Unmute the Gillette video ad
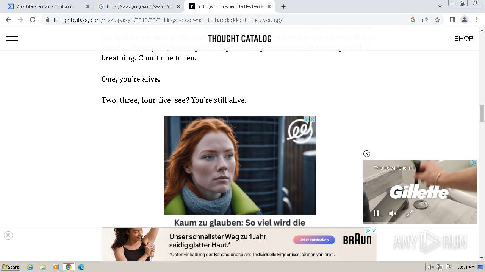Screen dimensions: 485x272 tap(393, 213)
